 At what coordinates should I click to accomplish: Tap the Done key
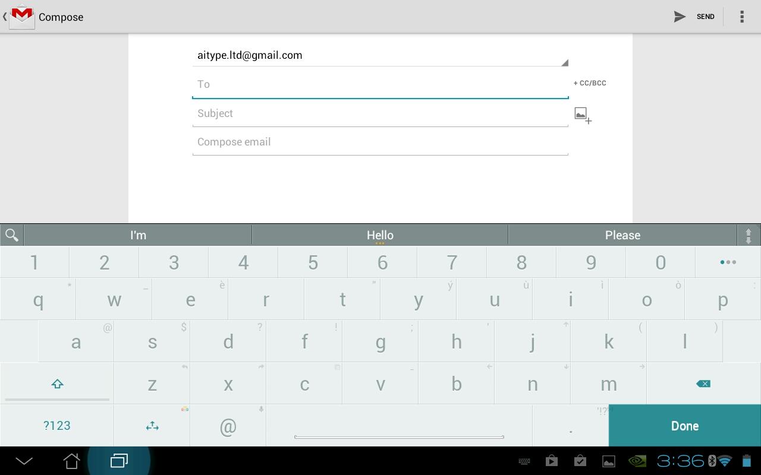click(685, 426)
